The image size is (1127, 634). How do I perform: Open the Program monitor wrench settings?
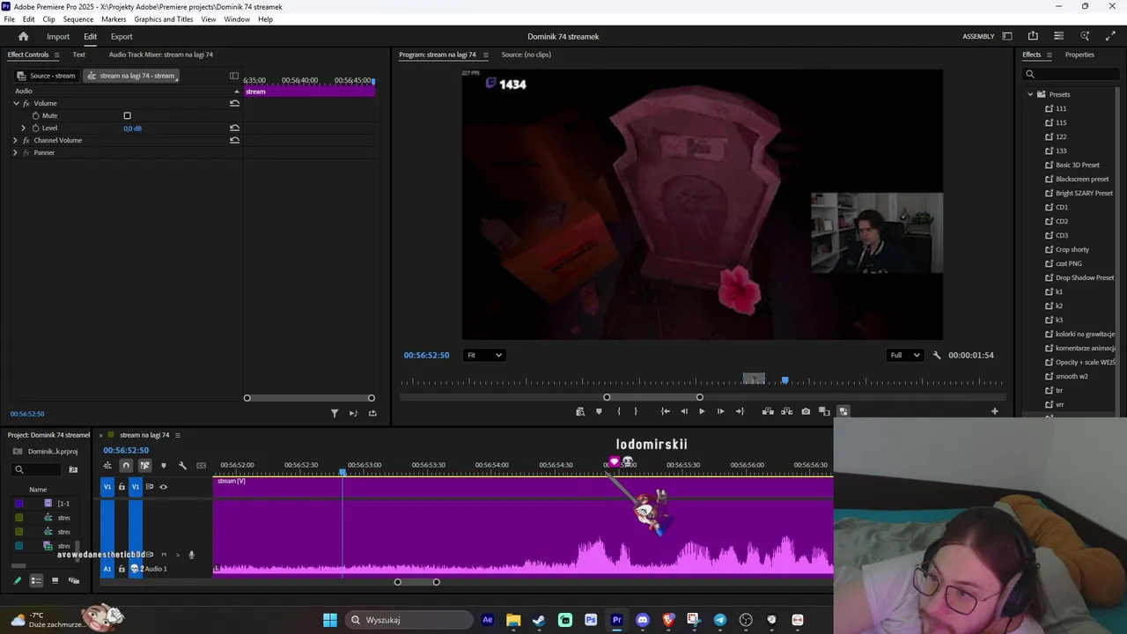click(x=937, y=355)
